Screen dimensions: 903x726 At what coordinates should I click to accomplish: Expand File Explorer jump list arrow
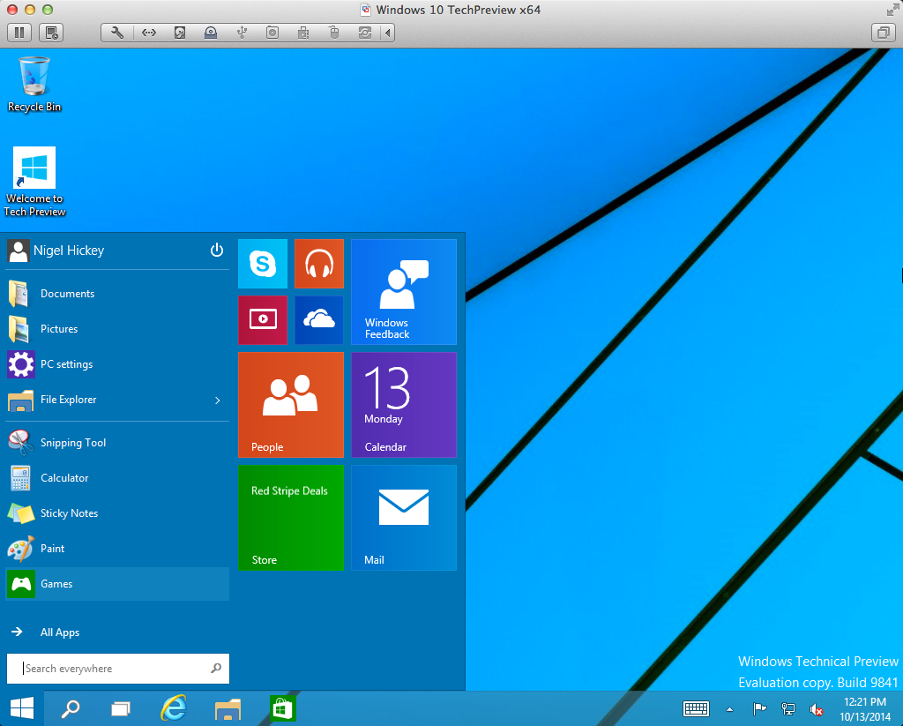(218, 400)
